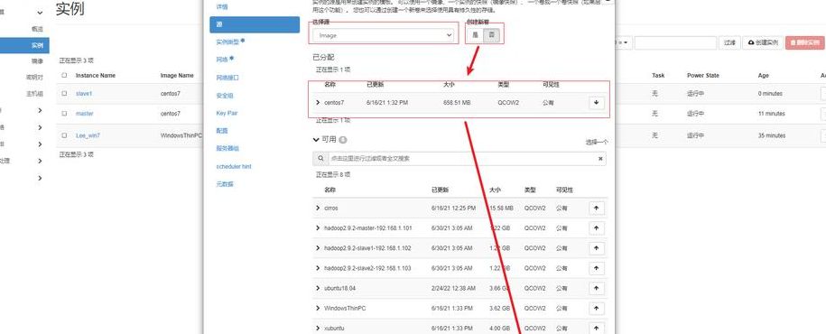Click the 658.51 MB size cell

pyautogui.click(x=458, y=103)
